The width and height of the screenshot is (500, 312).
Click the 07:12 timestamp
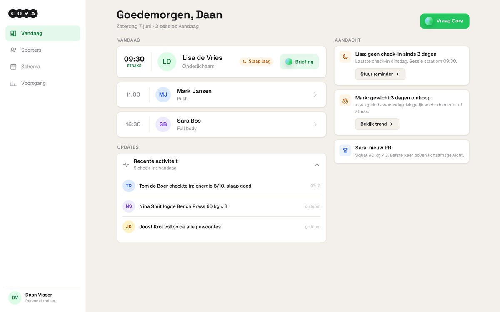click(315, 186)
